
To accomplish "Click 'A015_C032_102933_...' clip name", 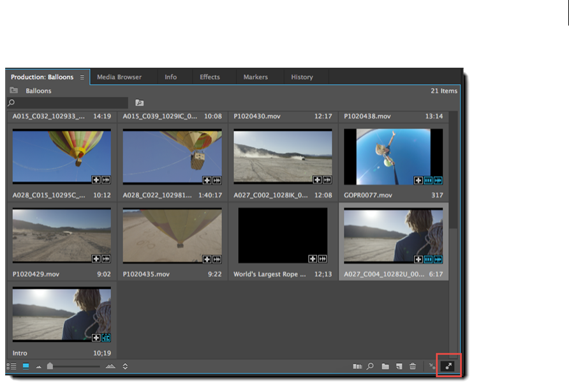I will click(x=48, y=116).
